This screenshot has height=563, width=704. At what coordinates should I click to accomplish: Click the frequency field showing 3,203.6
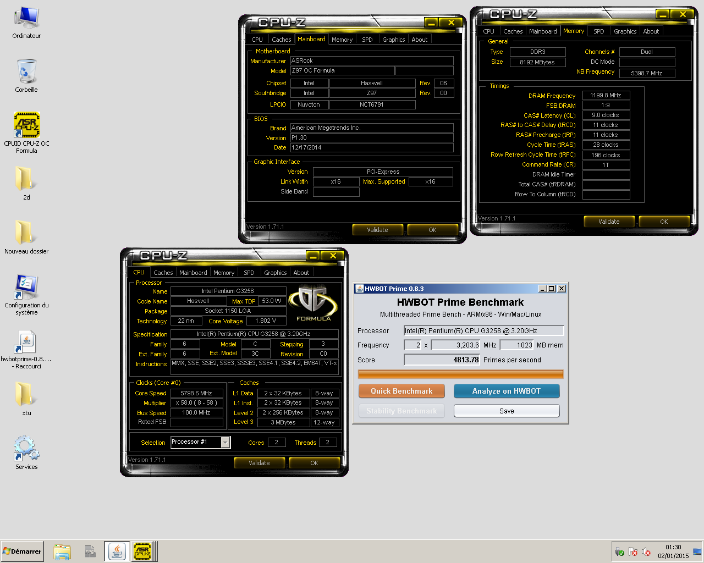click(456, 345)
